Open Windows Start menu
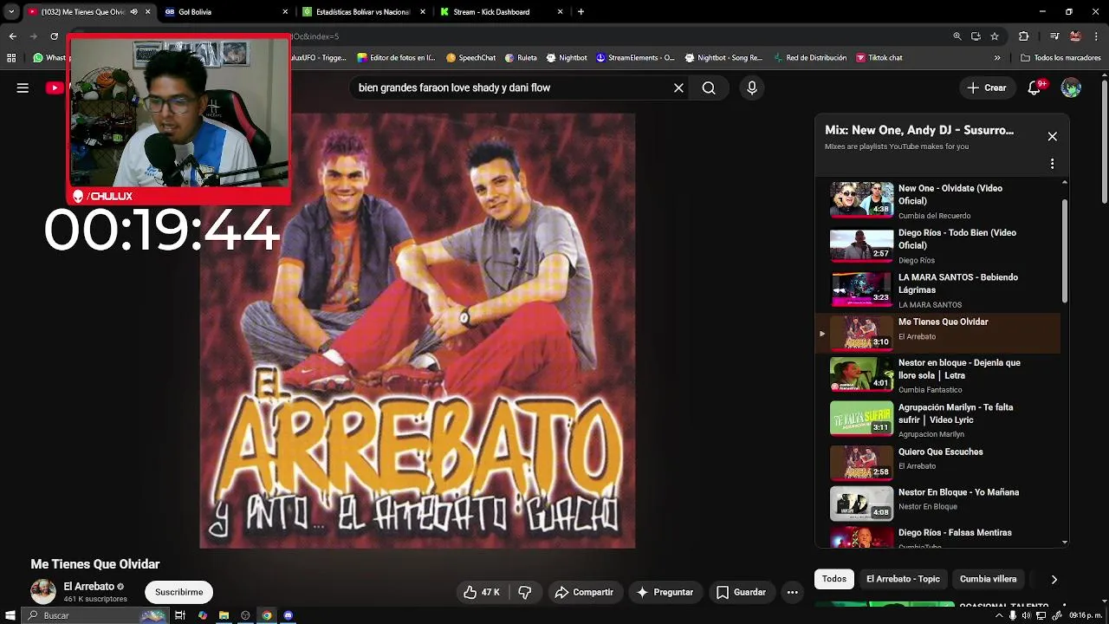 [x=10, y=615]
